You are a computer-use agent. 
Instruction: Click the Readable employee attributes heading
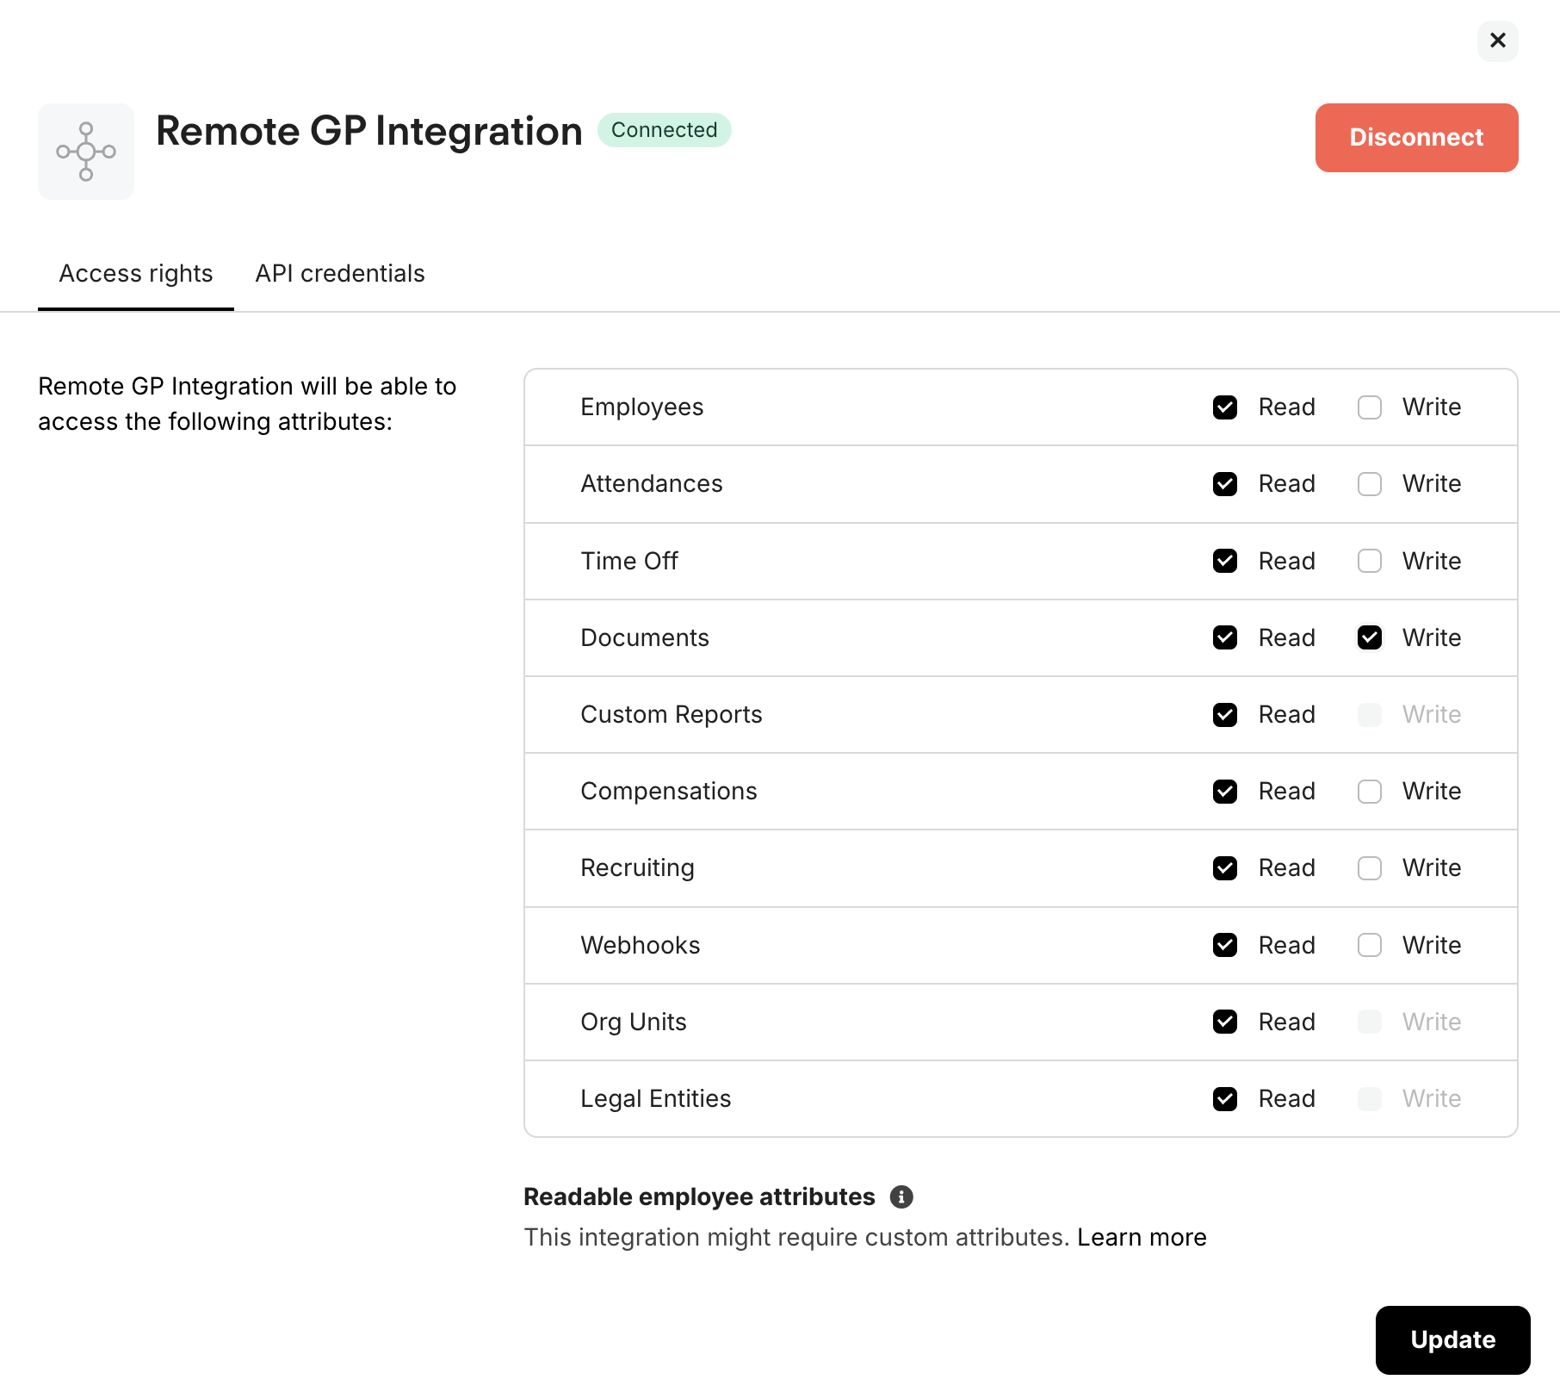(x=699, y=1196)
